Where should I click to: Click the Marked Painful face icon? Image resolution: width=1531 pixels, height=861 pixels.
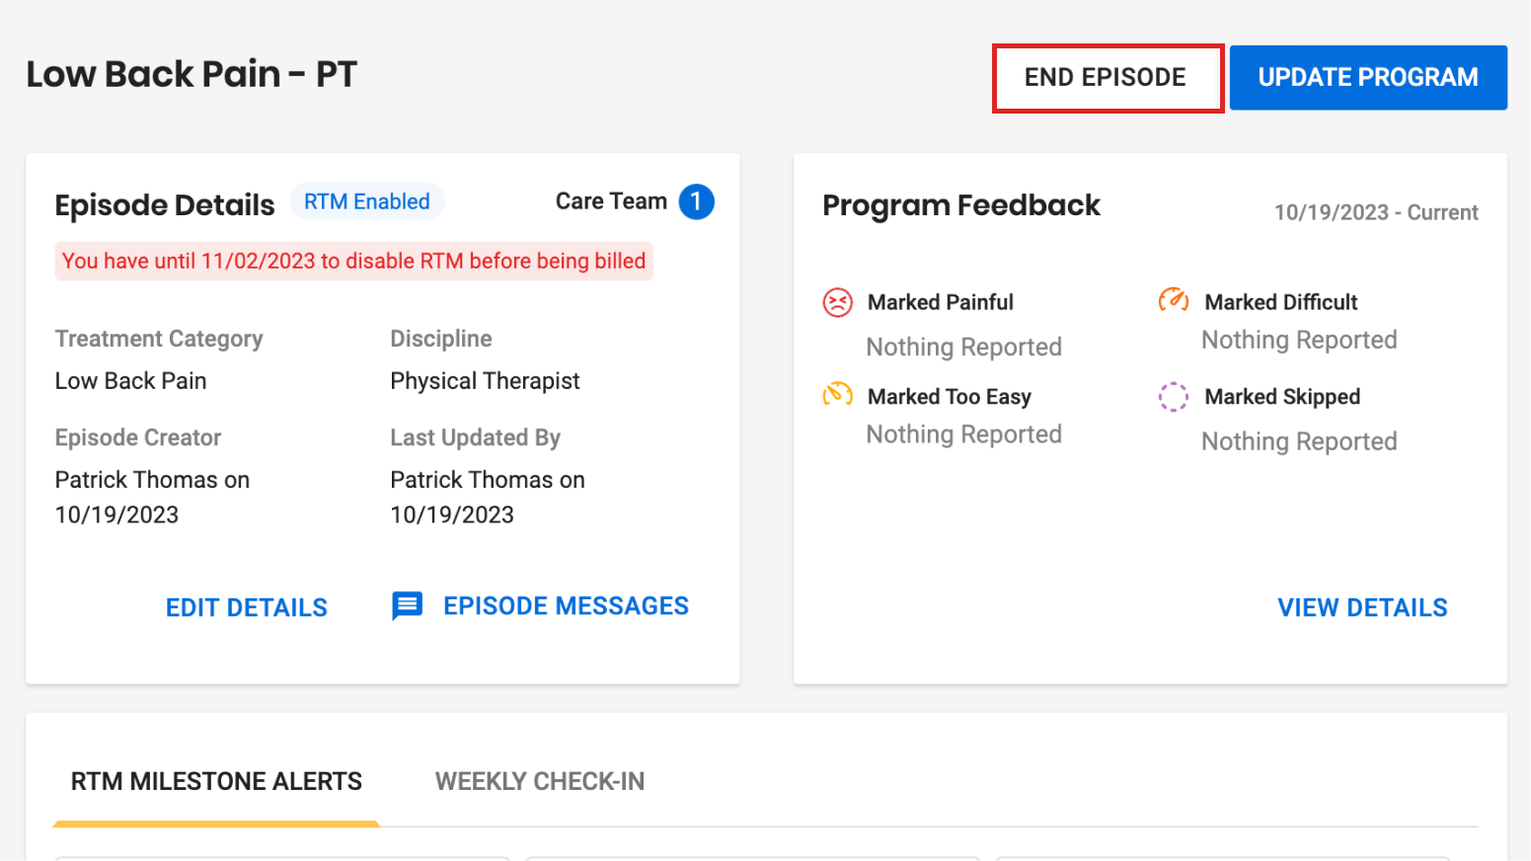837,302
